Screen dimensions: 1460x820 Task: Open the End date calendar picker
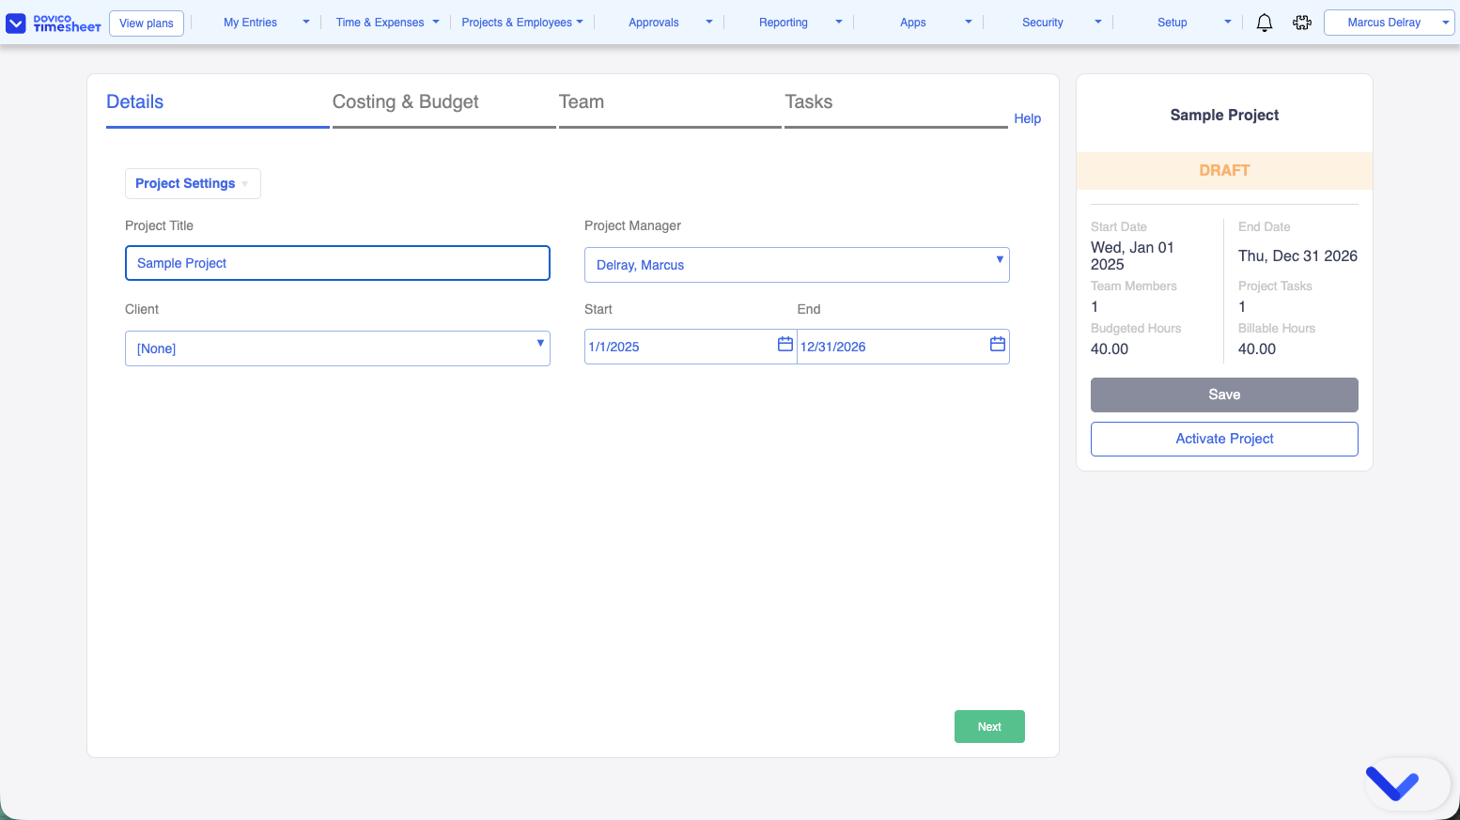tap(997, 345)
